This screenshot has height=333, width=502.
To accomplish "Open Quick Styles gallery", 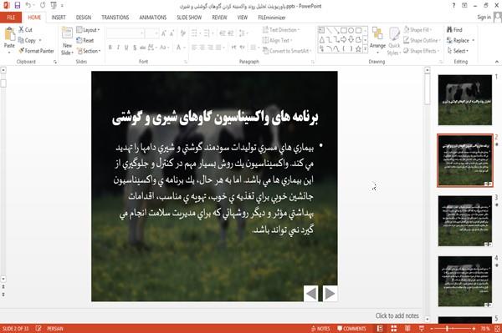I will click(x=394, y=42).
